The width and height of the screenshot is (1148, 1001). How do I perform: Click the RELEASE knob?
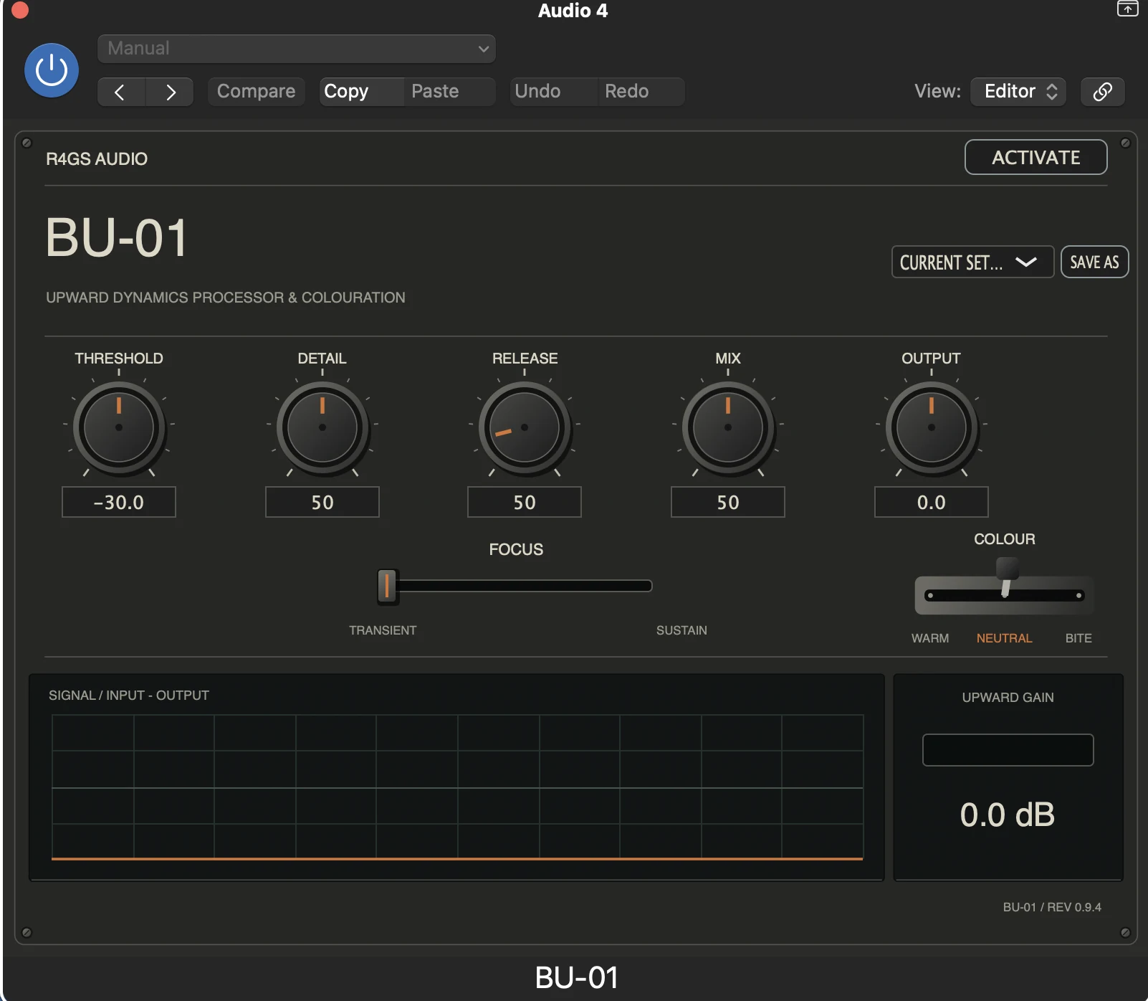(525, 427)
